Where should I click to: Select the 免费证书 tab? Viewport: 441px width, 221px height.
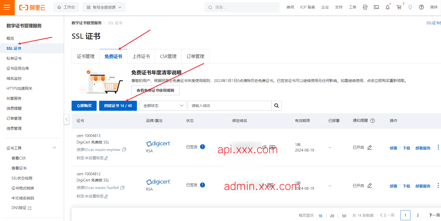113,56
